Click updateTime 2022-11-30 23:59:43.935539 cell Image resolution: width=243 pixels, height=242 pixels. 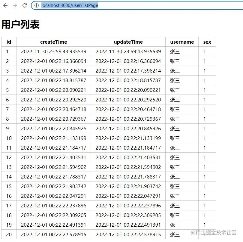[x=128, y=51]
